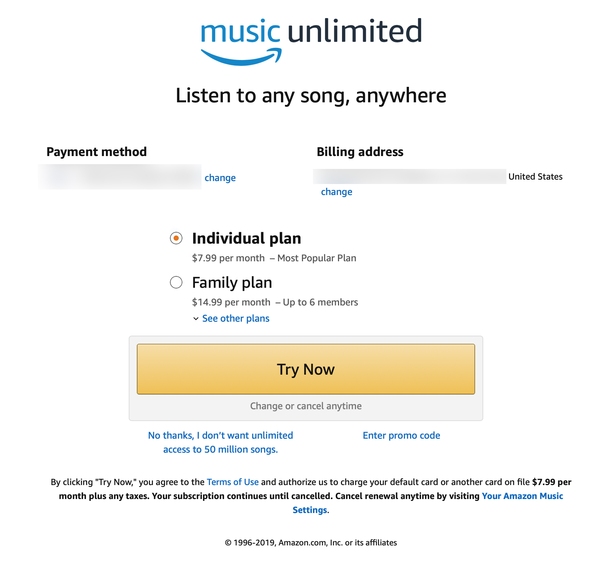
Task: Open the See other plans link
Action: tap(236, 319)
